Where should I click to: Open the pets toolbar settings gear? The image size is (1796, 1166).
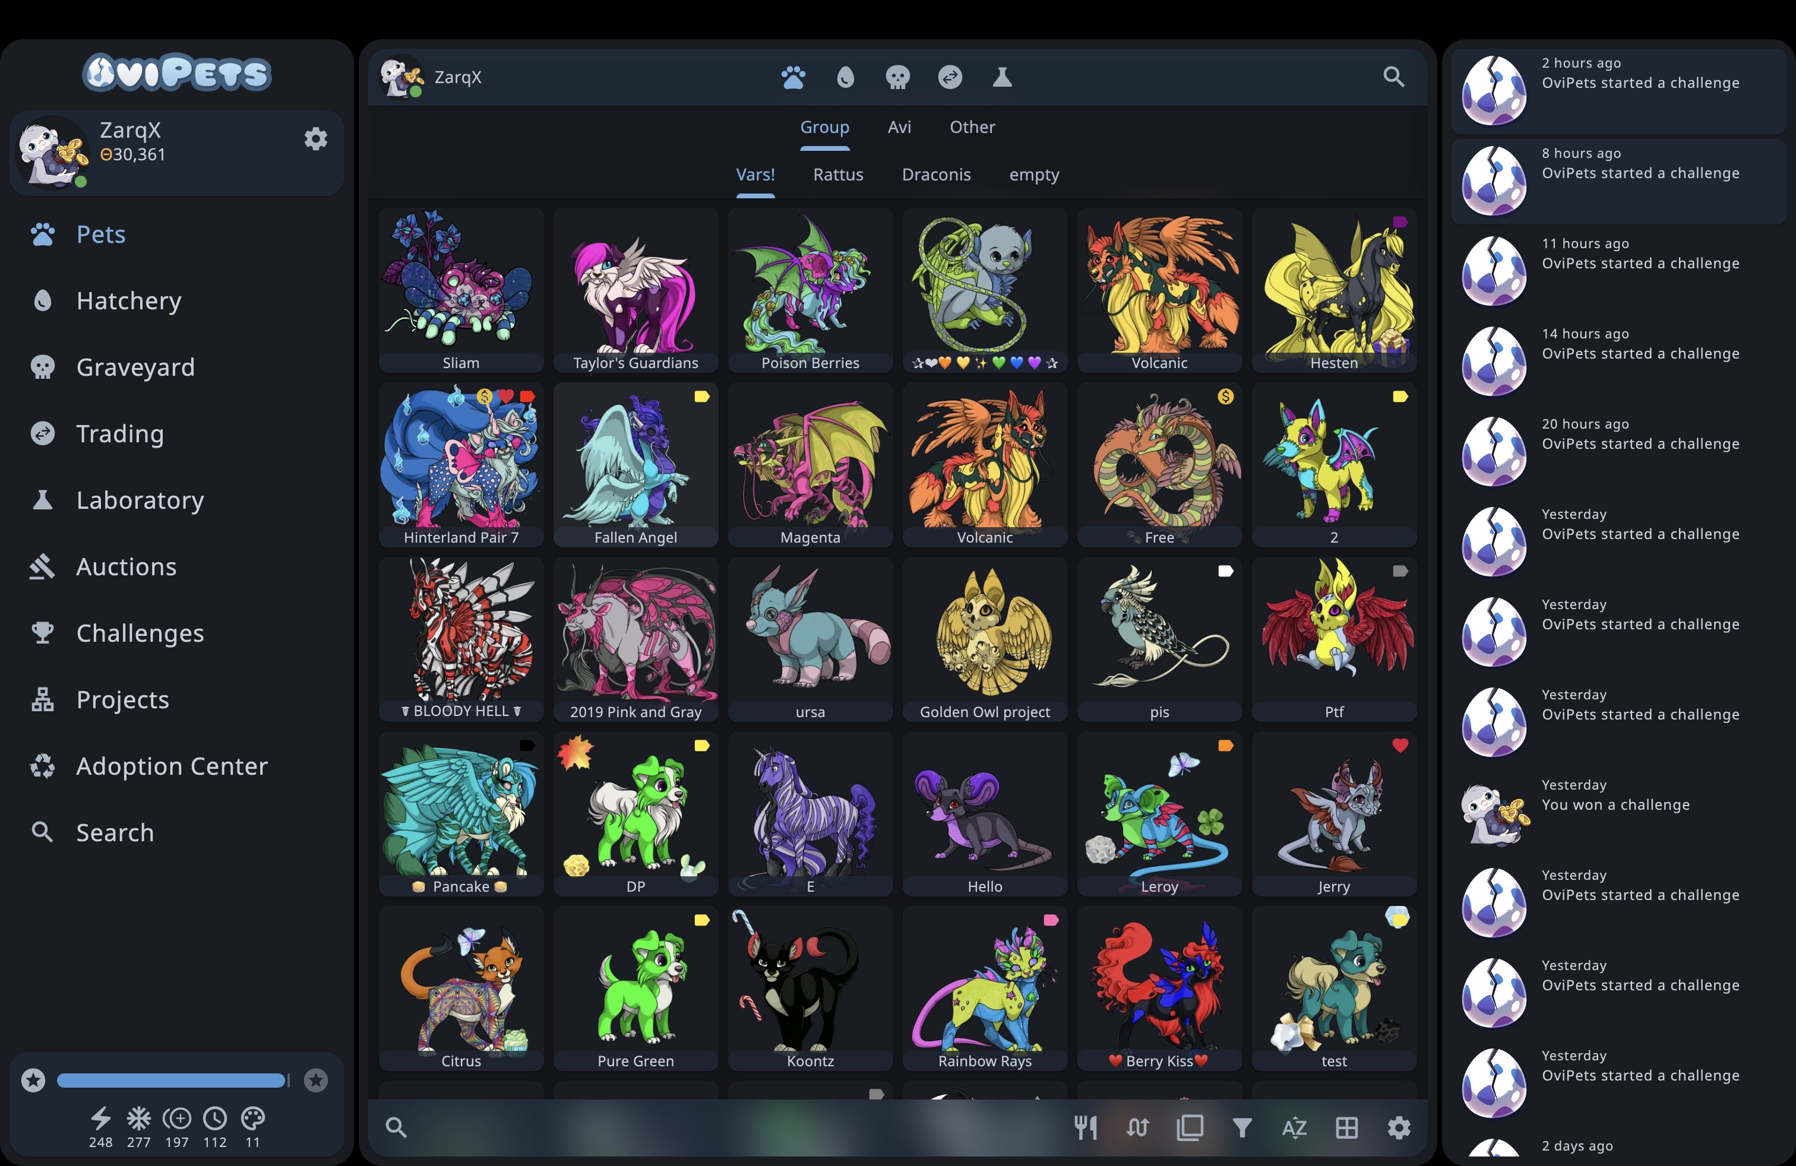pyautogui.click(x=1399, y=1127)
